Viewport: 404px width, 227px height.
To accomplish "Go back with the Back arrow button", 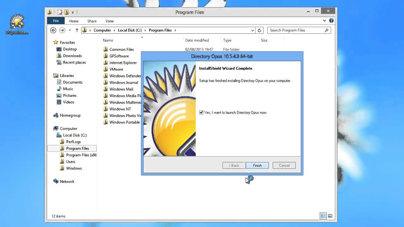I will (53, 30).
